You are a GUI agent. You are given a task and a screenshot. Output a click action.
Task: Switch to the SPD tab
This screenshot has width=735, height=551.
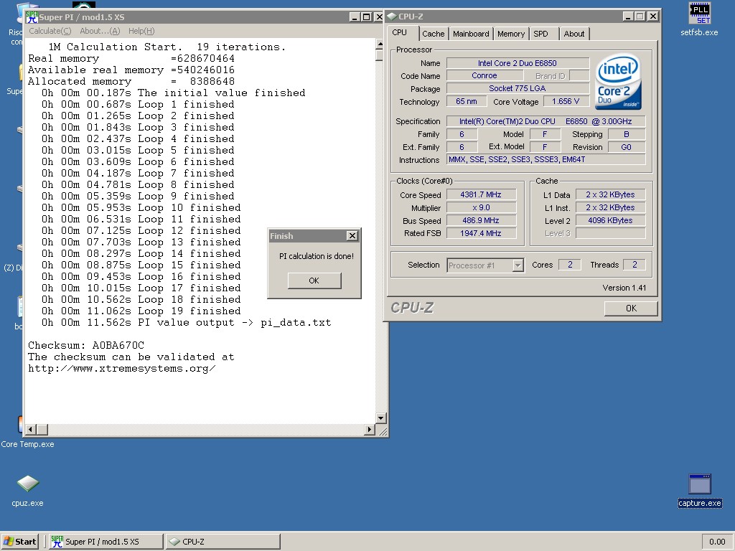[x=544, y=34]
